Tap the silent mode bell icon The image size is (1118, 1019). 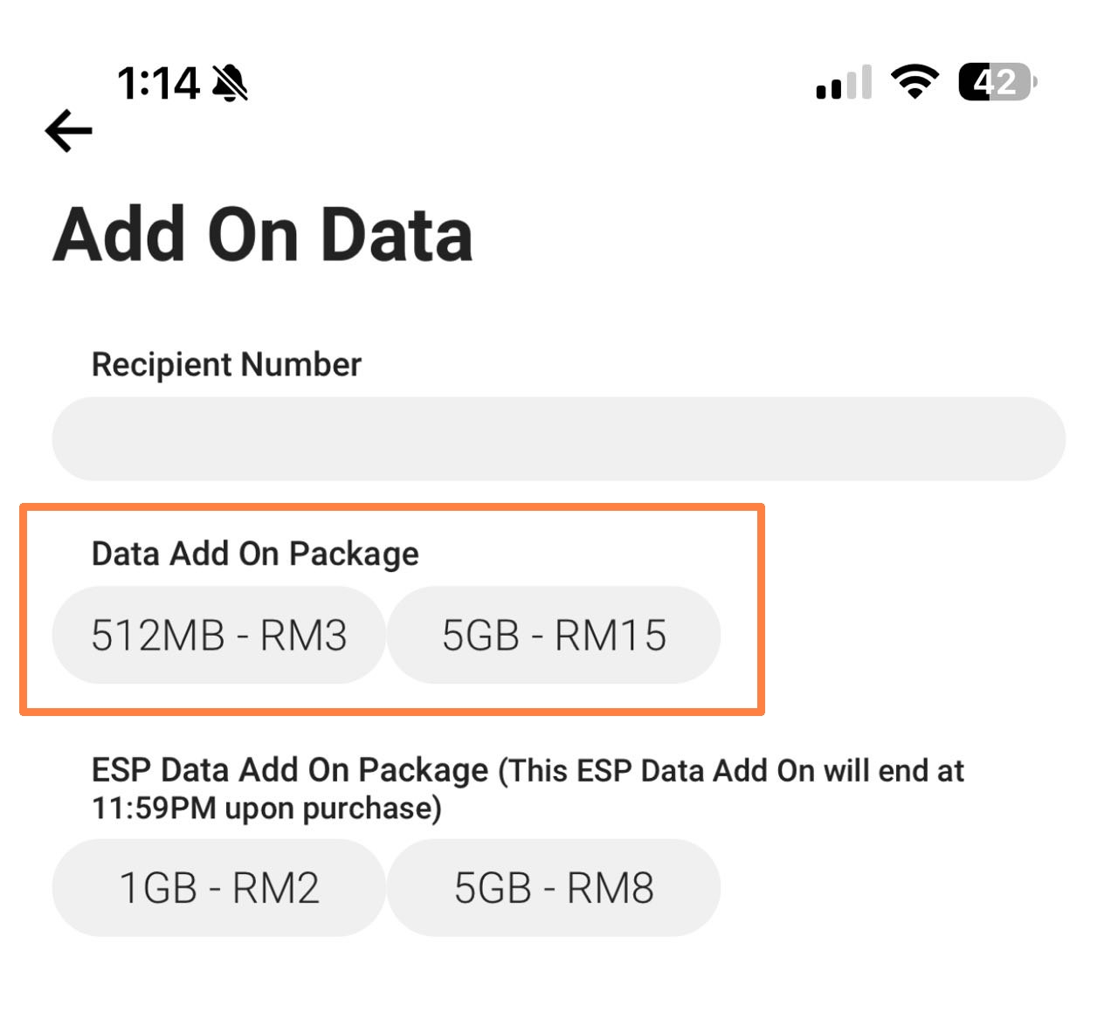tap(231, 84)
